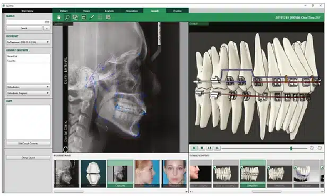Select the Captured image thumbnail
The image size is (327, 196).
[x=120, y=174]
